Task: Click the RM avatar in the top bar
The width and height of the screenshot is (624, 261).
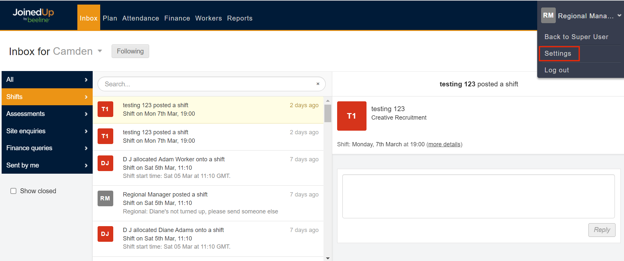Action: point(548,16)
